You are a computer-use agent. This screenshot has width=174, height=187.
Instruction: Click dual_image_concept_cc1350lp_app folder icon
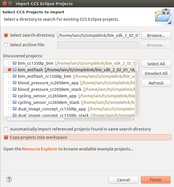[x=14, y=109]
